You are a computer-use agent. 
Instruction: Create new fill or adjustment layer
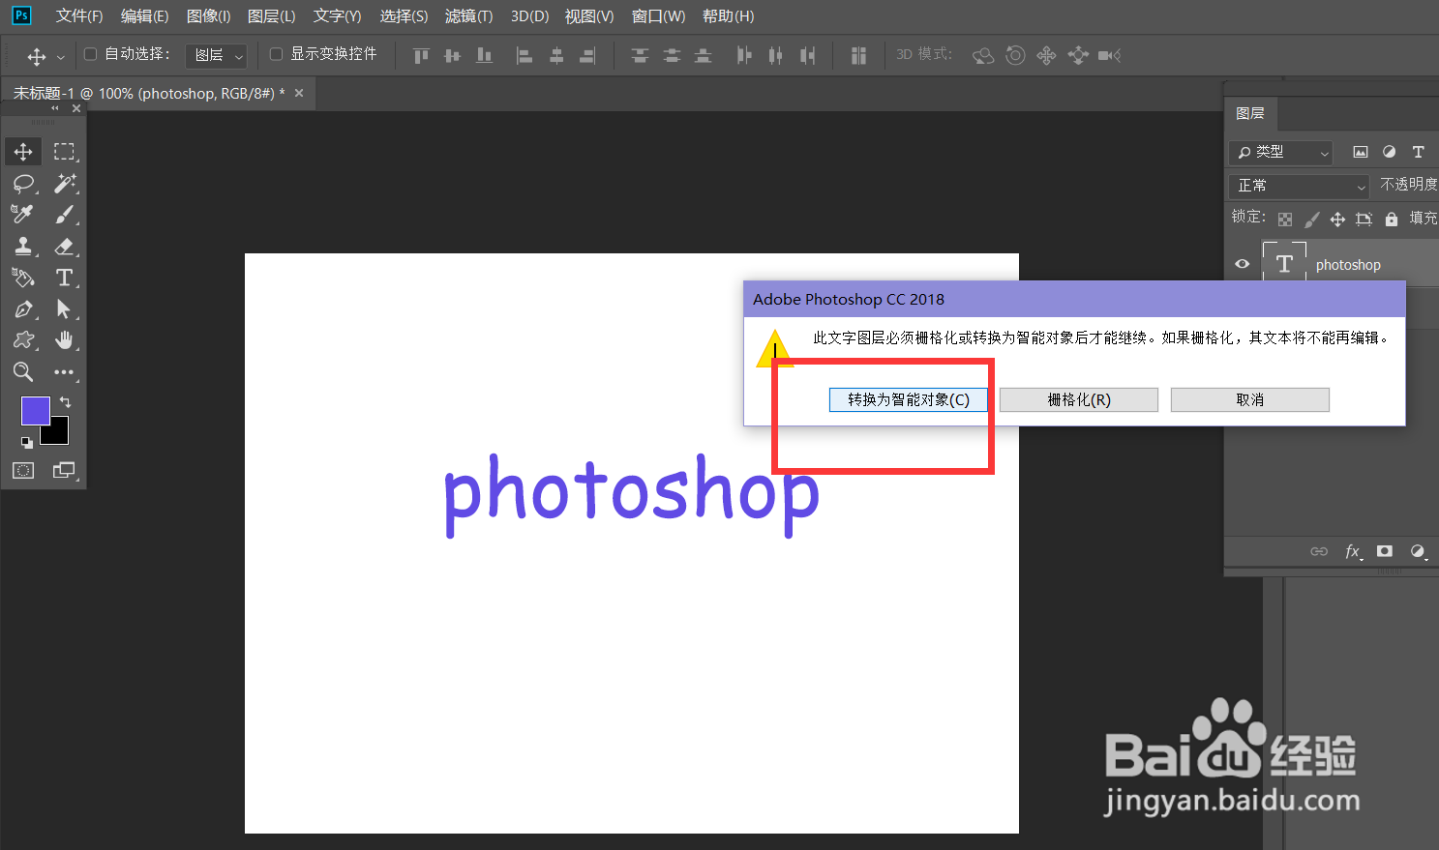(x=1418, y=551)
